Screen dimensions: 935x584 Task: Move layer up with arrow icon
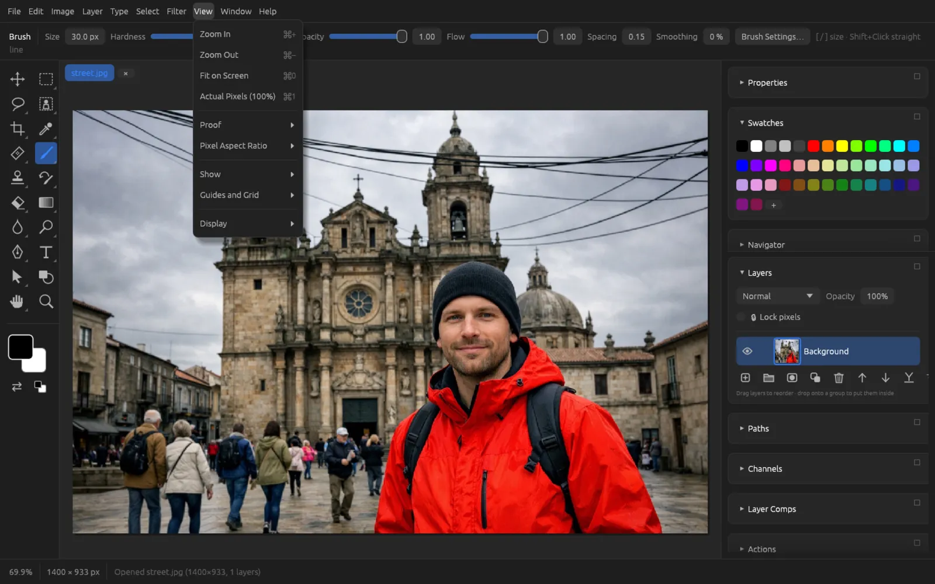pyautogui.click(x=862, y=378)
